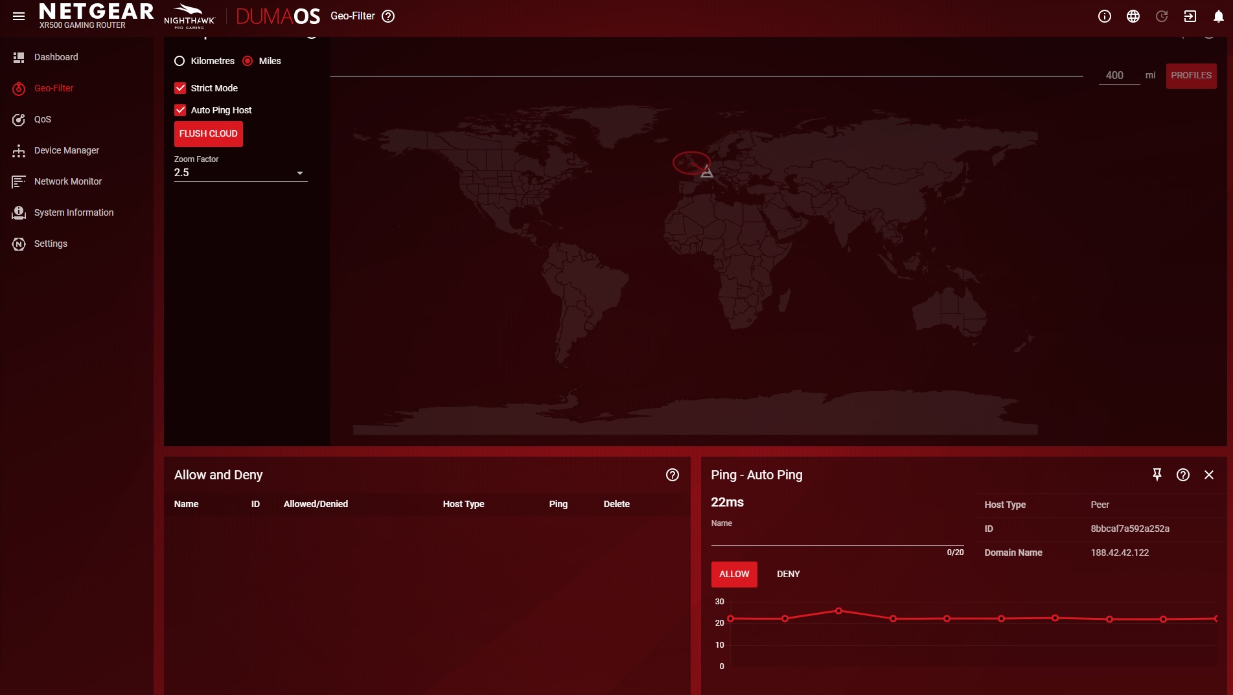Close the Ping - Auto Ping panel
Image resolution: width=1233 pixels, height=695 pixels.
1209,475
